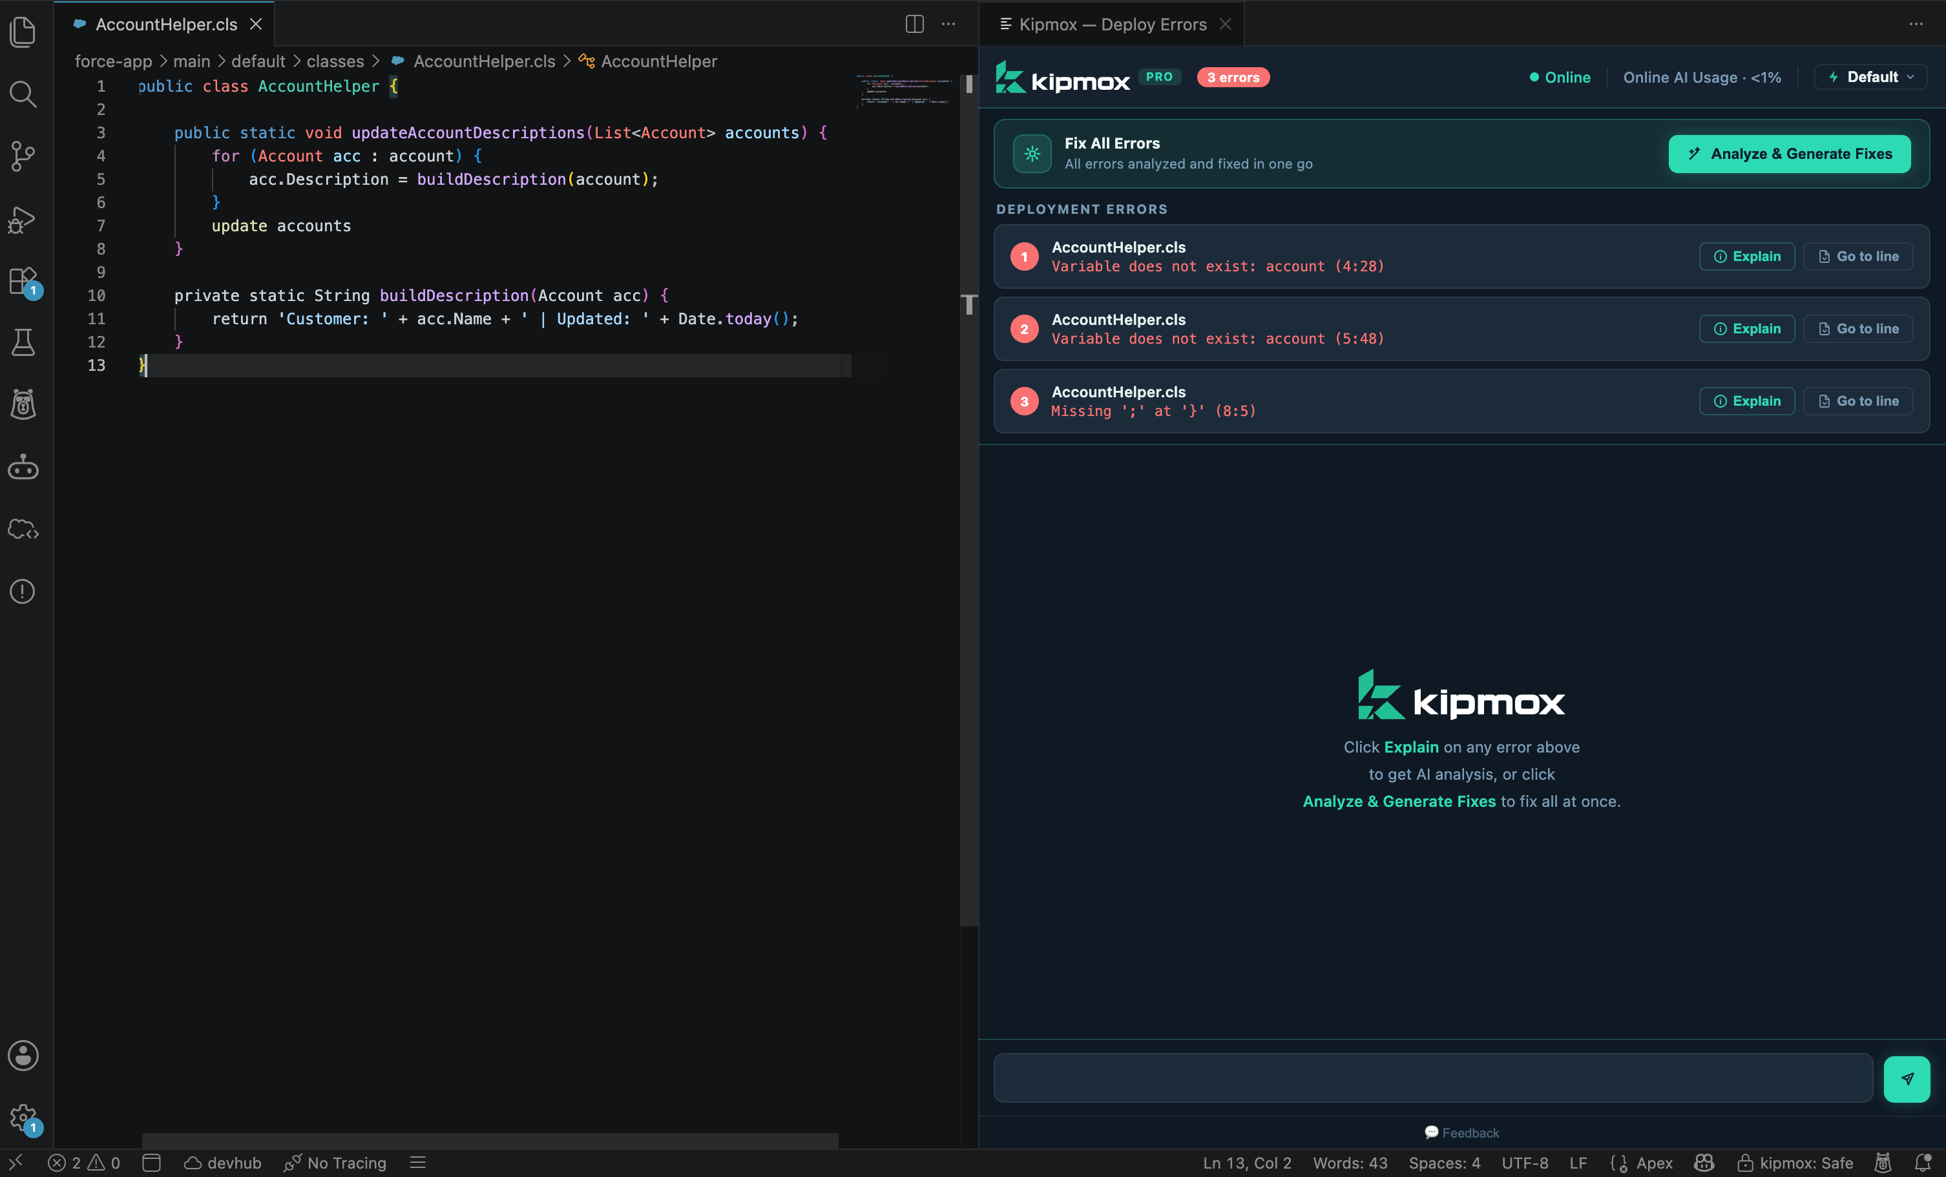Click the Online status indicator
This screenshot has height=1177, width=1946.
point(1560,78)
